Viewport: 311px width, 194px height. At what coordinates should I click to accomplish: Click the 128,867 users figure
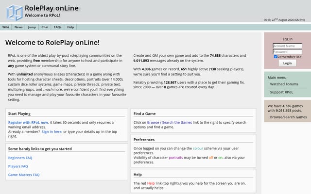(170, 82)
